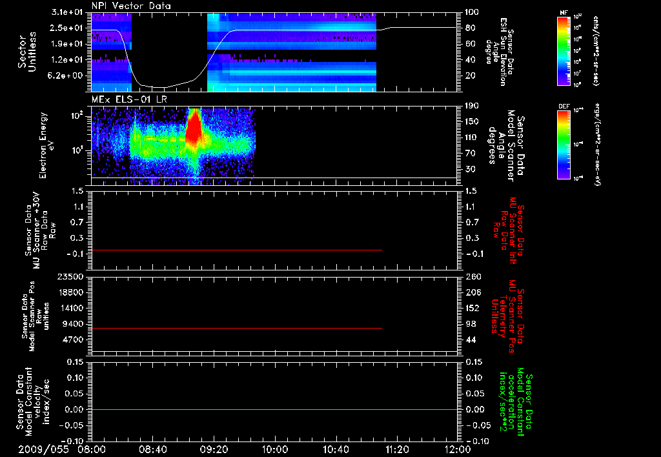Click the NF color scale bar
661x457 pixels.
click(564, 50)
